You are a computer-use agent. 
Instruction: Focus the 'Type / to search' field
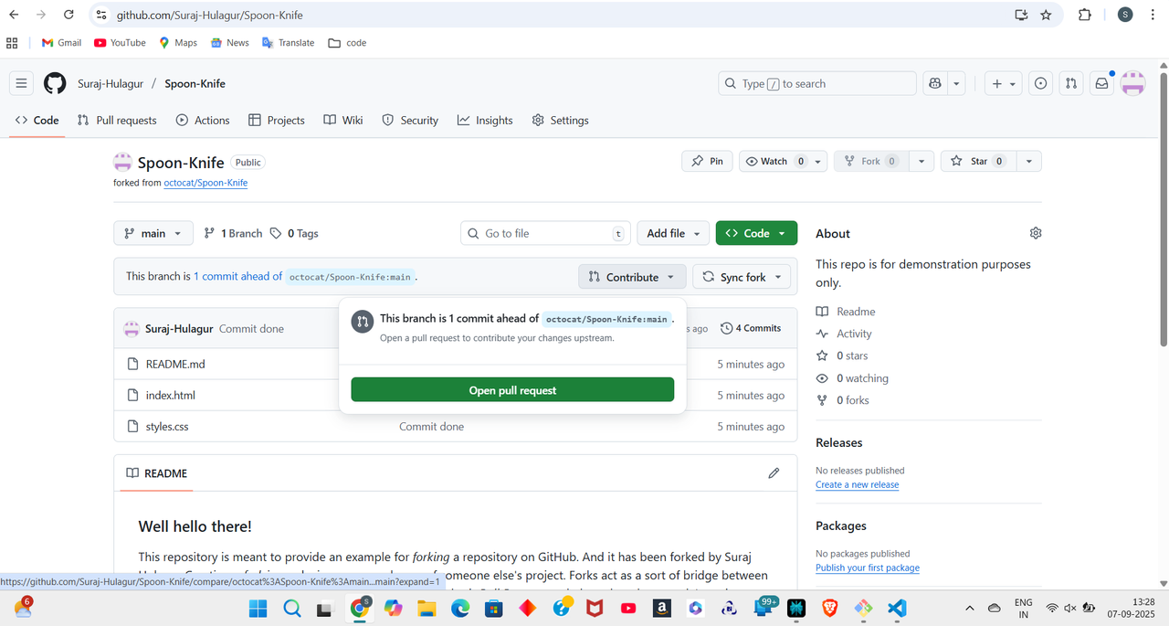pos(817,83)
